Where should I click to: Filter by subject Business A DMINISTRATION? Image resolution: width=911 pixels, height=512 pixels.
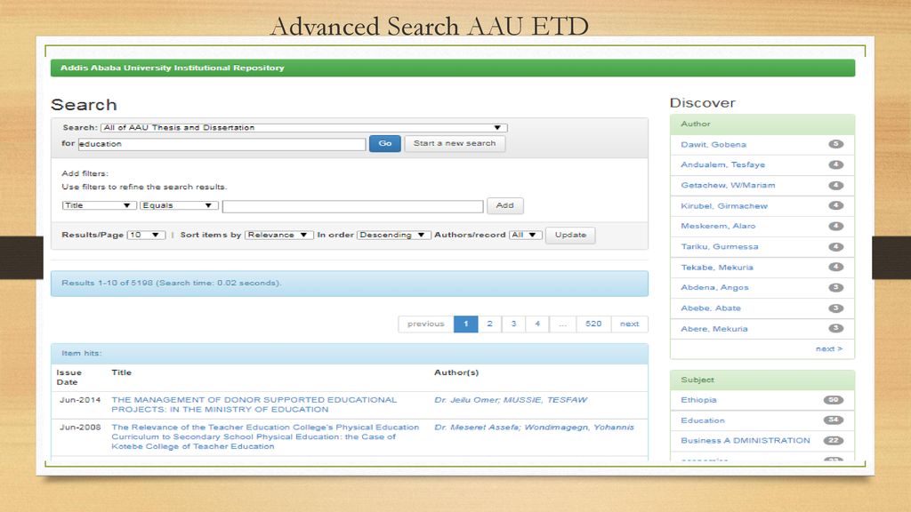pyautogui.click(x=746, y=441)
